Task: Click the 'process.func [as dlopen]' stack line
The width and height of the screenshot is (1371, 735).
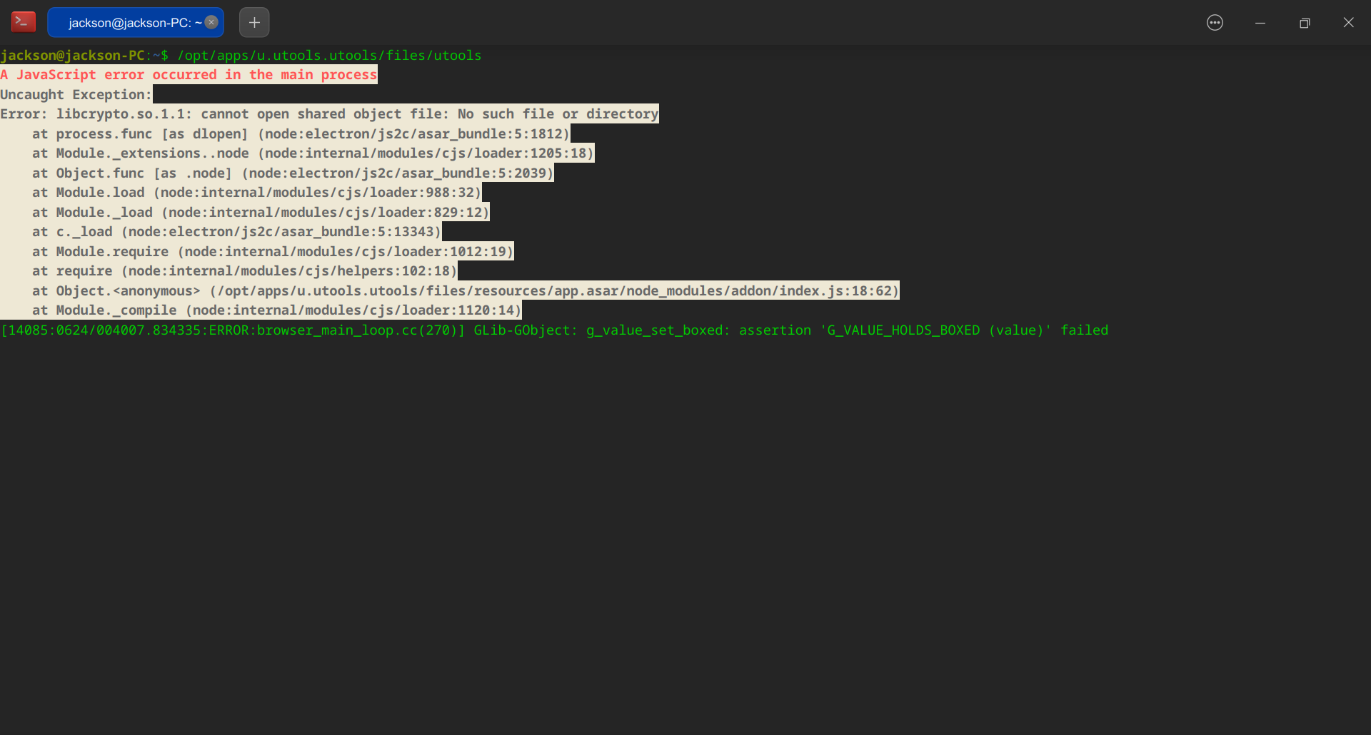Action: pos(301,134)
